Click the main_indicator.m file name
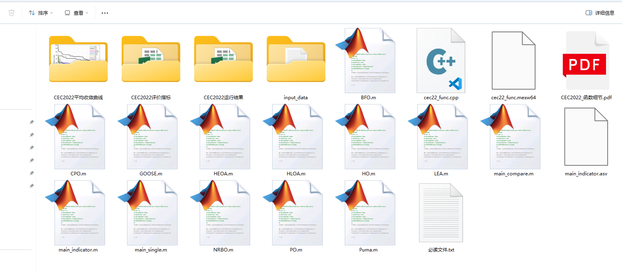 [78, 250]
